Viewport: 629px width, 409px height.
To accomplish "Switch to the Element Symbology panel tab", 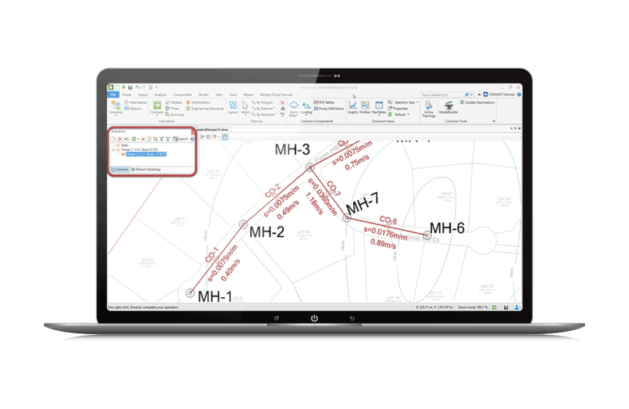I will coord(147,169).
